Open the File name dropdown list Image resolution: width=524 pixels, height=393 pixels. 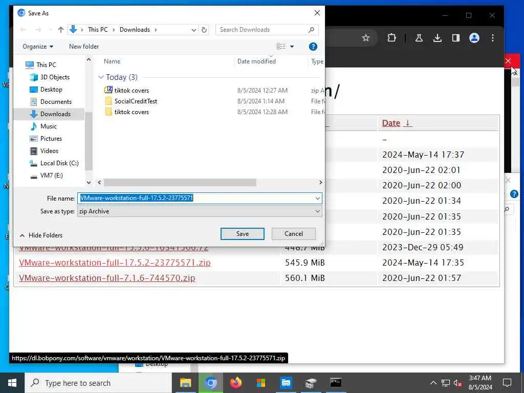point(317,198)
